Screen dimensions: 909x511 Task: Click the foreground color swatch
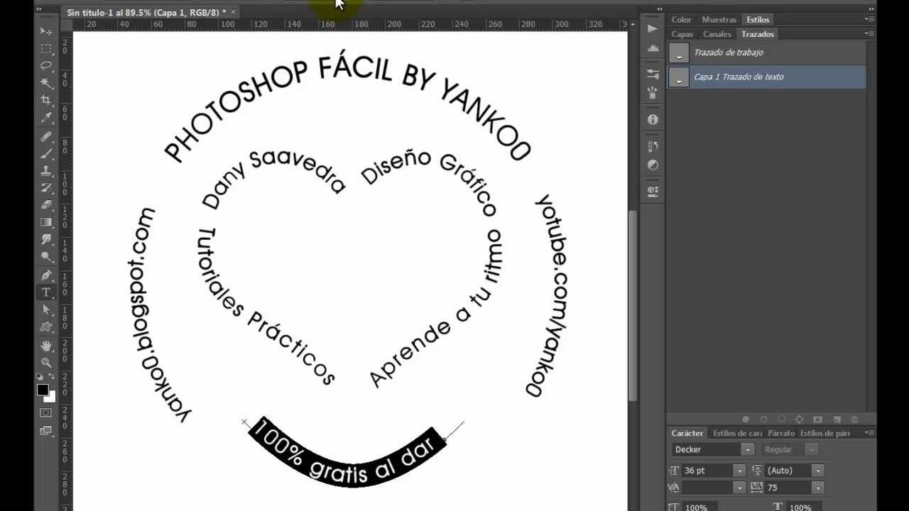click(43, 390)
